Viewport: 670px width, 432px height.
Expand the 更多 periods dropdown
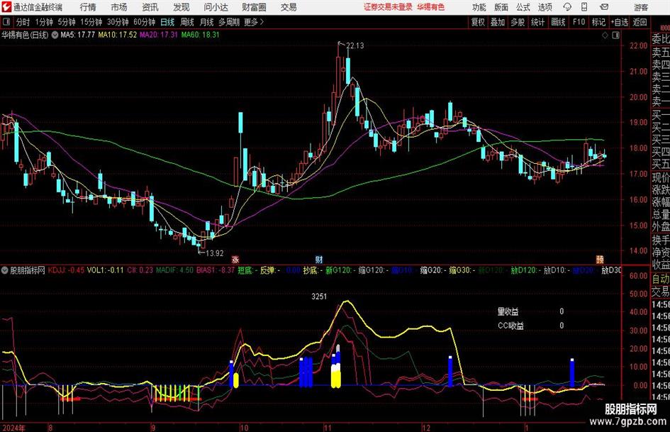(x=254, y=22)
